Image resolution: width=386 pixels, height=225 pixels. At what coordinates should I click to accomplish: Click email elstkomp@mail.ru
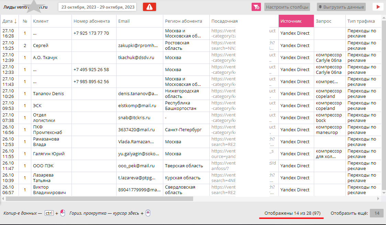(x=137, y=106)
